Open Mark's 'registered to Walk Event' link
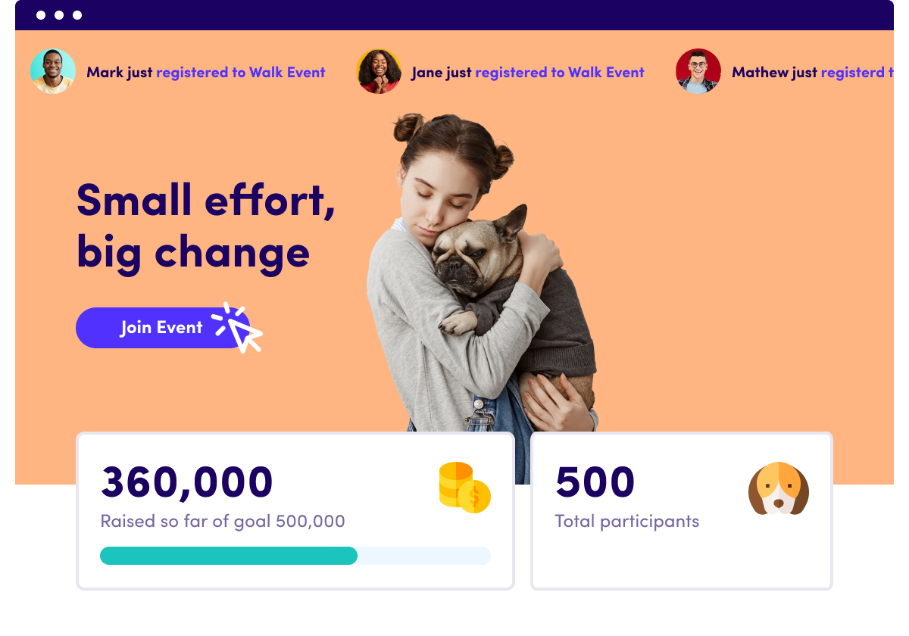This screenshot has height=636, width=909. tap(241, 73)
